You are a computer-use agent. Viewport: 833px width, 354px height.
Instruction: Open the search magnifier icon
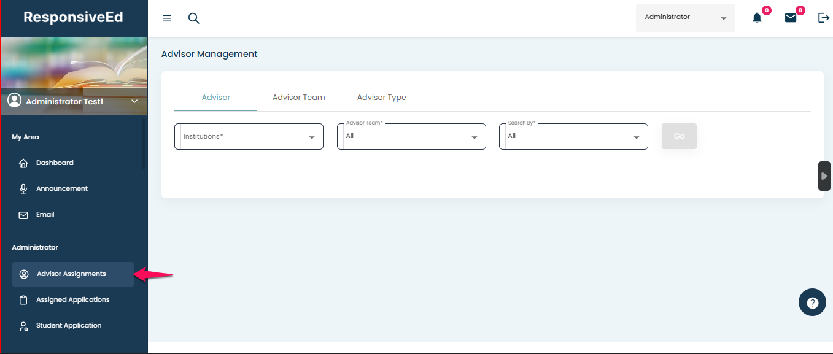point(194,18)
